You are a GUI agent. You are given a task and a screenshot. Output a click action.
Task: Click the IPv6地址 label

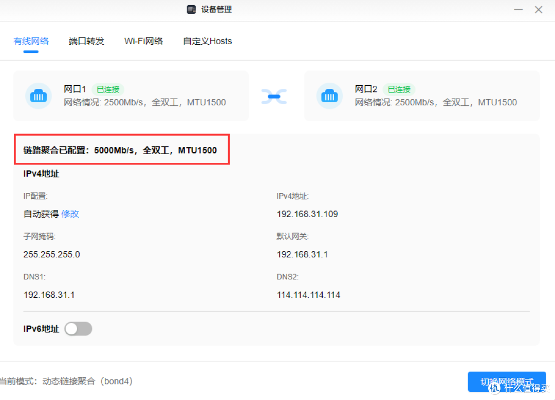(42, 329)
